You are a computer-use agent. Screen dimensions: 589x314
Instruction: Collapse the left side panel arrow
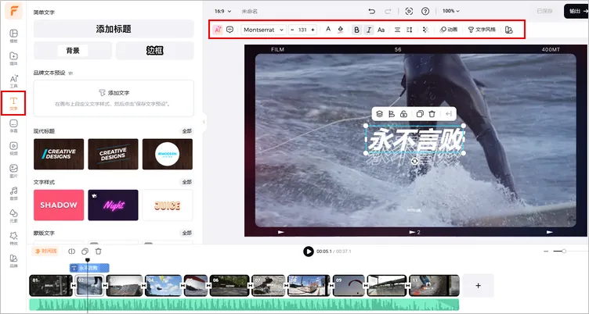pos(204,122)
